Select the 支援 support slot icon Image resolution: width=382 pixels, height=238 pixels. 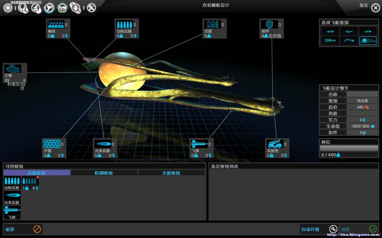[x=212, y=24]
